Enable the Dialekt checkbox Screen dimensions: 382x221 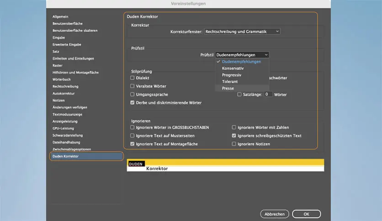133,78
